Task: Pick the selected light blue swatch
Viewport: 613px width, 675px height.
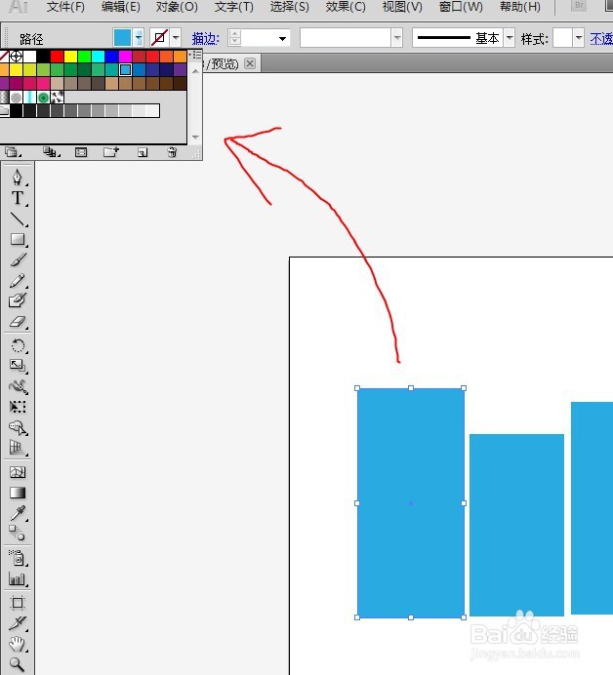Action: (125, 69)
